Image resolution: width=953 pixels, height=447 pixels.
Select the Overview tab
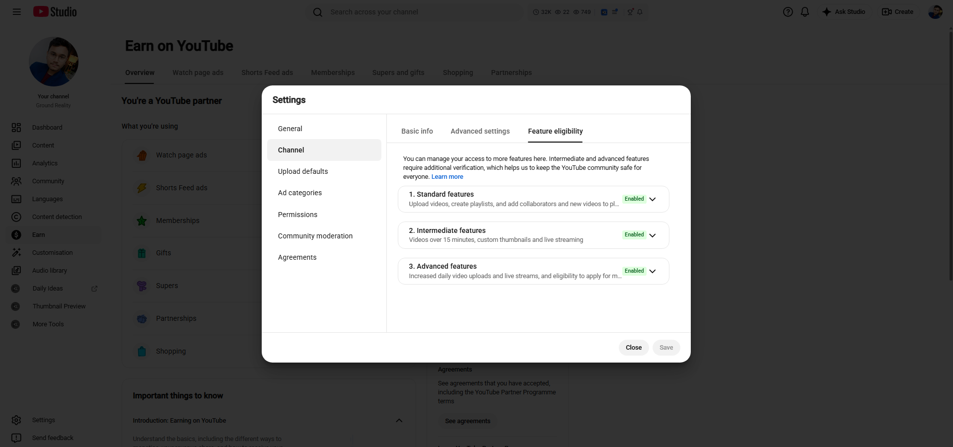tap(140, 73)
